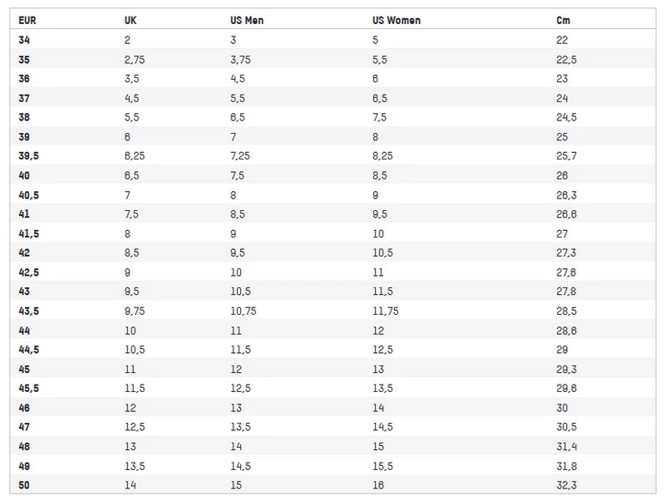Screen dimensions: 665x500
Task: Select EUR size 50 row label
Action: 23,485
